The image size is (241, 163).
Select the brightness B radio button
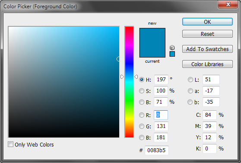[x=142, y=102]
